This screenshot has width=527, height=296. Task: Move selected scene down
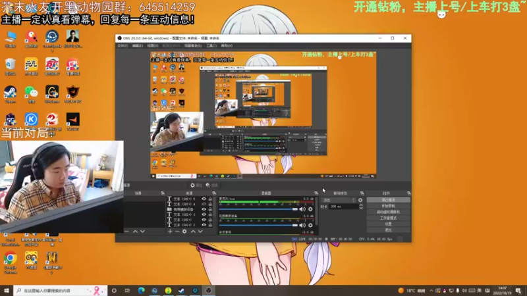pyautogui.click(x=142, y=232)
